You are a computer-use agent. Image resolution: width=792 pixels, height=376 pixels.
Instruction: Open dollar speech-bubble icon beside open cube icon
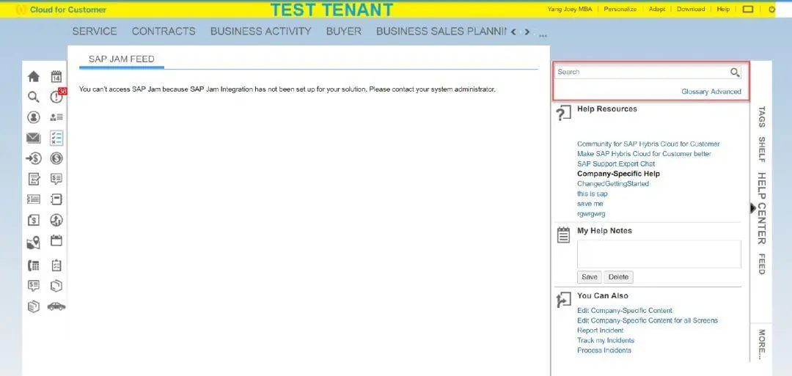pyautogui.click(x=33, y=286)
